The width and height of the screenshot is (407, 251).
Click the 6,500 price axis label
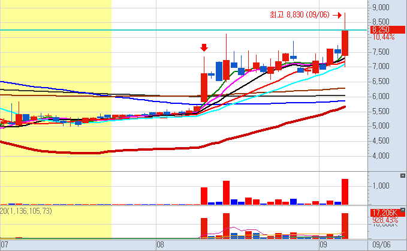coord(381,82)
